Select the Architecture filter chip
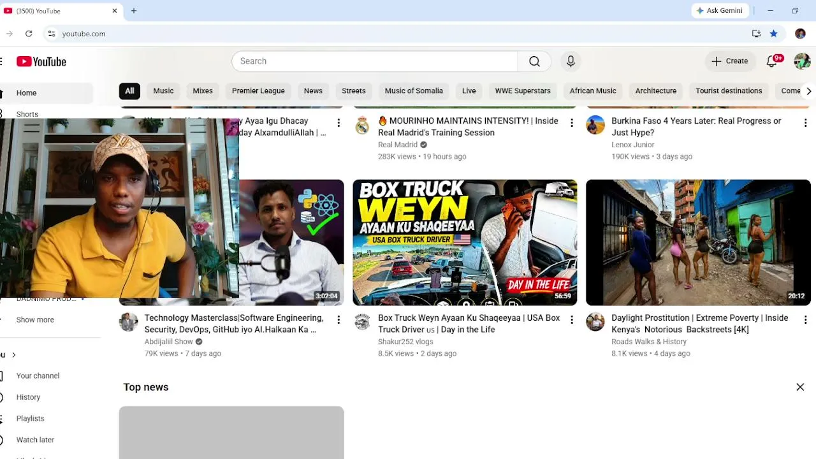Screen dimensions: 816x459 pyautogui.click(x=656, y=91)
